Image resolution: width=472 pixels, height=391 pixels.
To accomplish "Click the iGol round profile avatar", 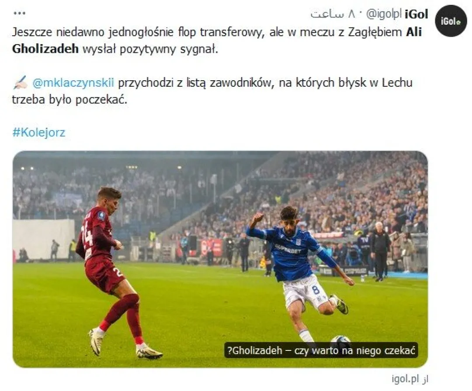I will click(x=451, y=21).
